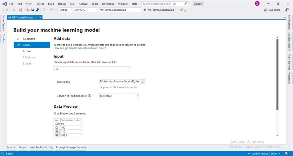Open the Edit menu
The image size is (293, 156).
[x=20, y=4]
